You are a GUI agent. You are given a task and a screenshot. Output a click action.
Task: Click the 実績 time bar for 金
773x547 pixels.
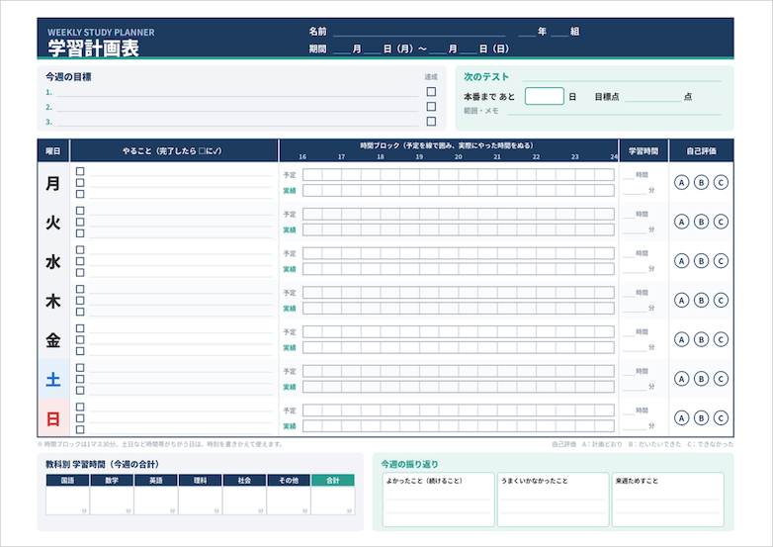459,348
